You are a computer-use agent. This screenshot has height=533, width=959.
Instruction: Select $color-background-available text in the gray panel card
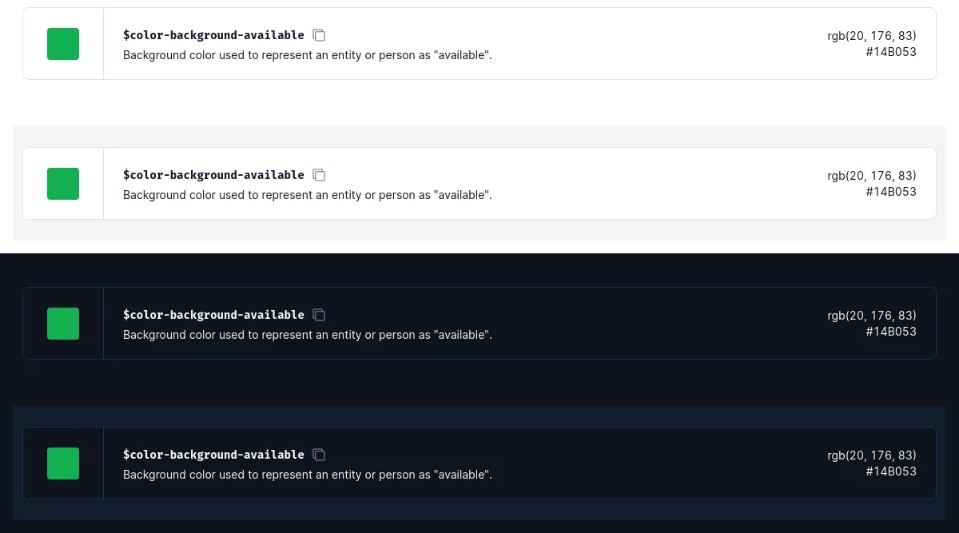tap(213, 175)
